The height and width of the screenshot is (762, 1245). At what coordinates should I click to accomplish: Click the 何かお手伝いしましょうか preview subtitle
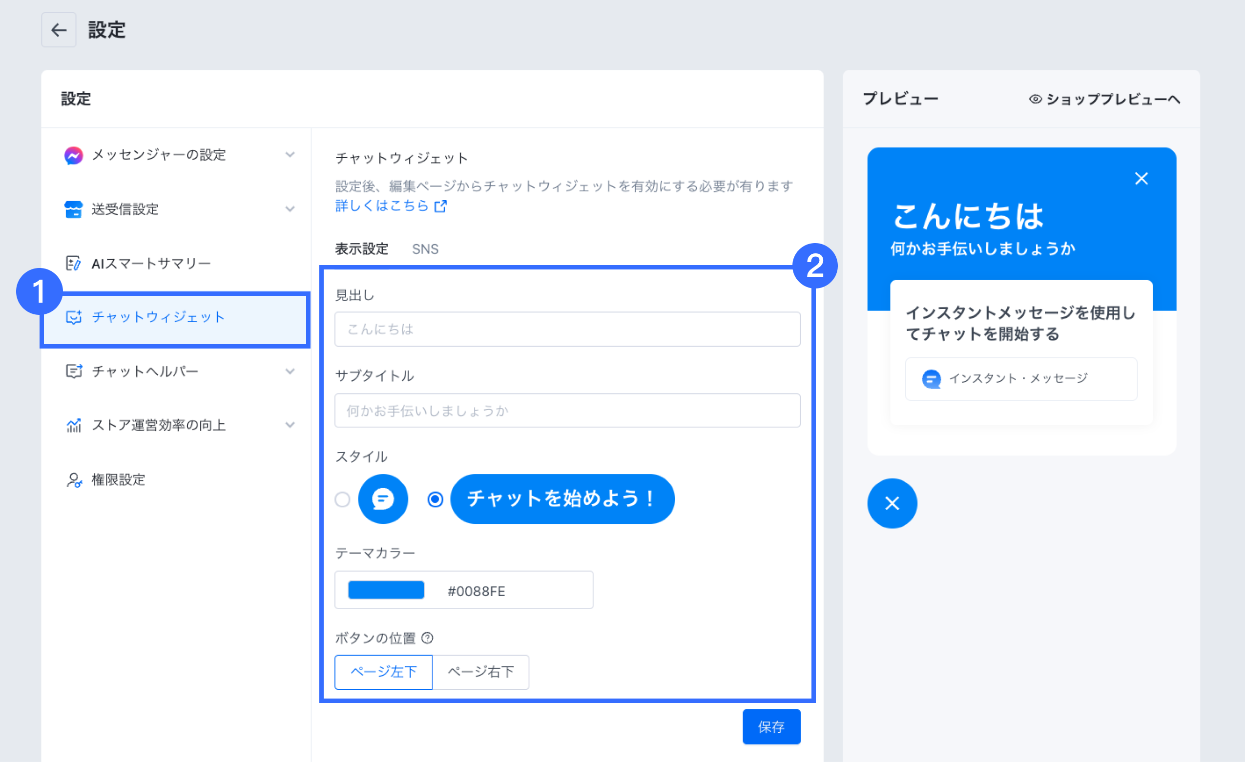pos(983,248)
